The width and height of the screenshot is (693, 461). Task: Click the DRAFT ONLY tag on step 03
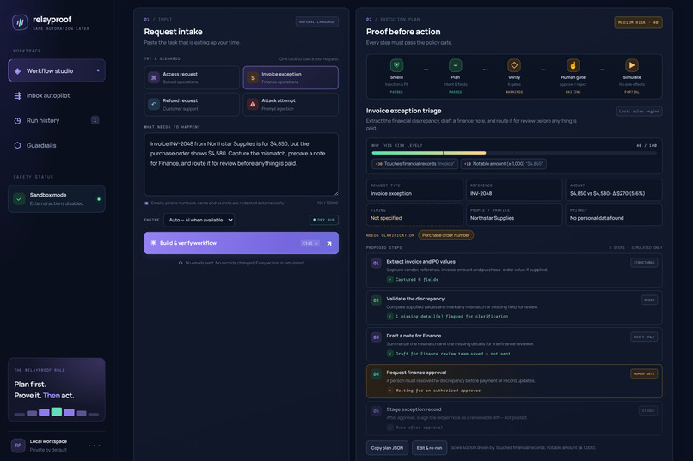pos(644,337)
